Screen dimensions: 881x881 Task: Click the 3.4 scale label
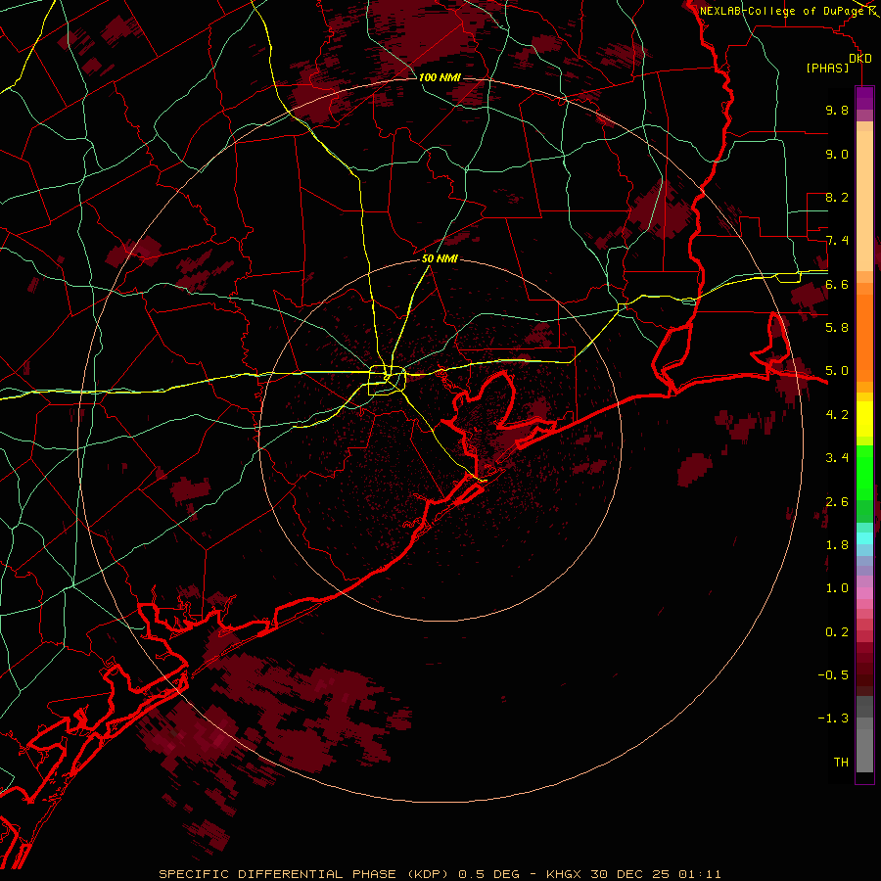[x=837, y=458]
